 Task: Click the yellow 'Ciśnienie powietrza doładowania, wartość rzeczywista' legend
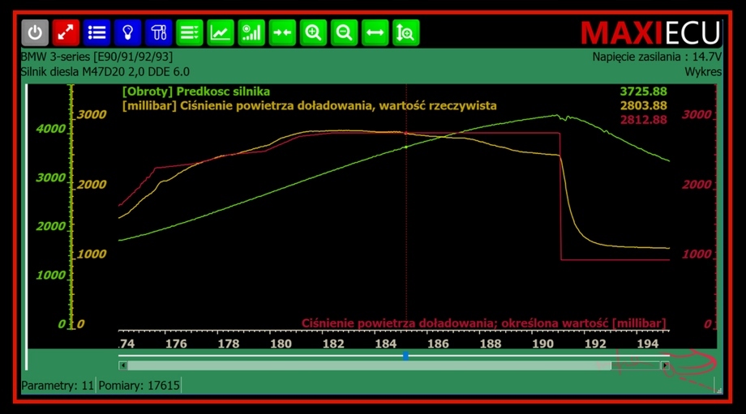(x=309, y=105)
